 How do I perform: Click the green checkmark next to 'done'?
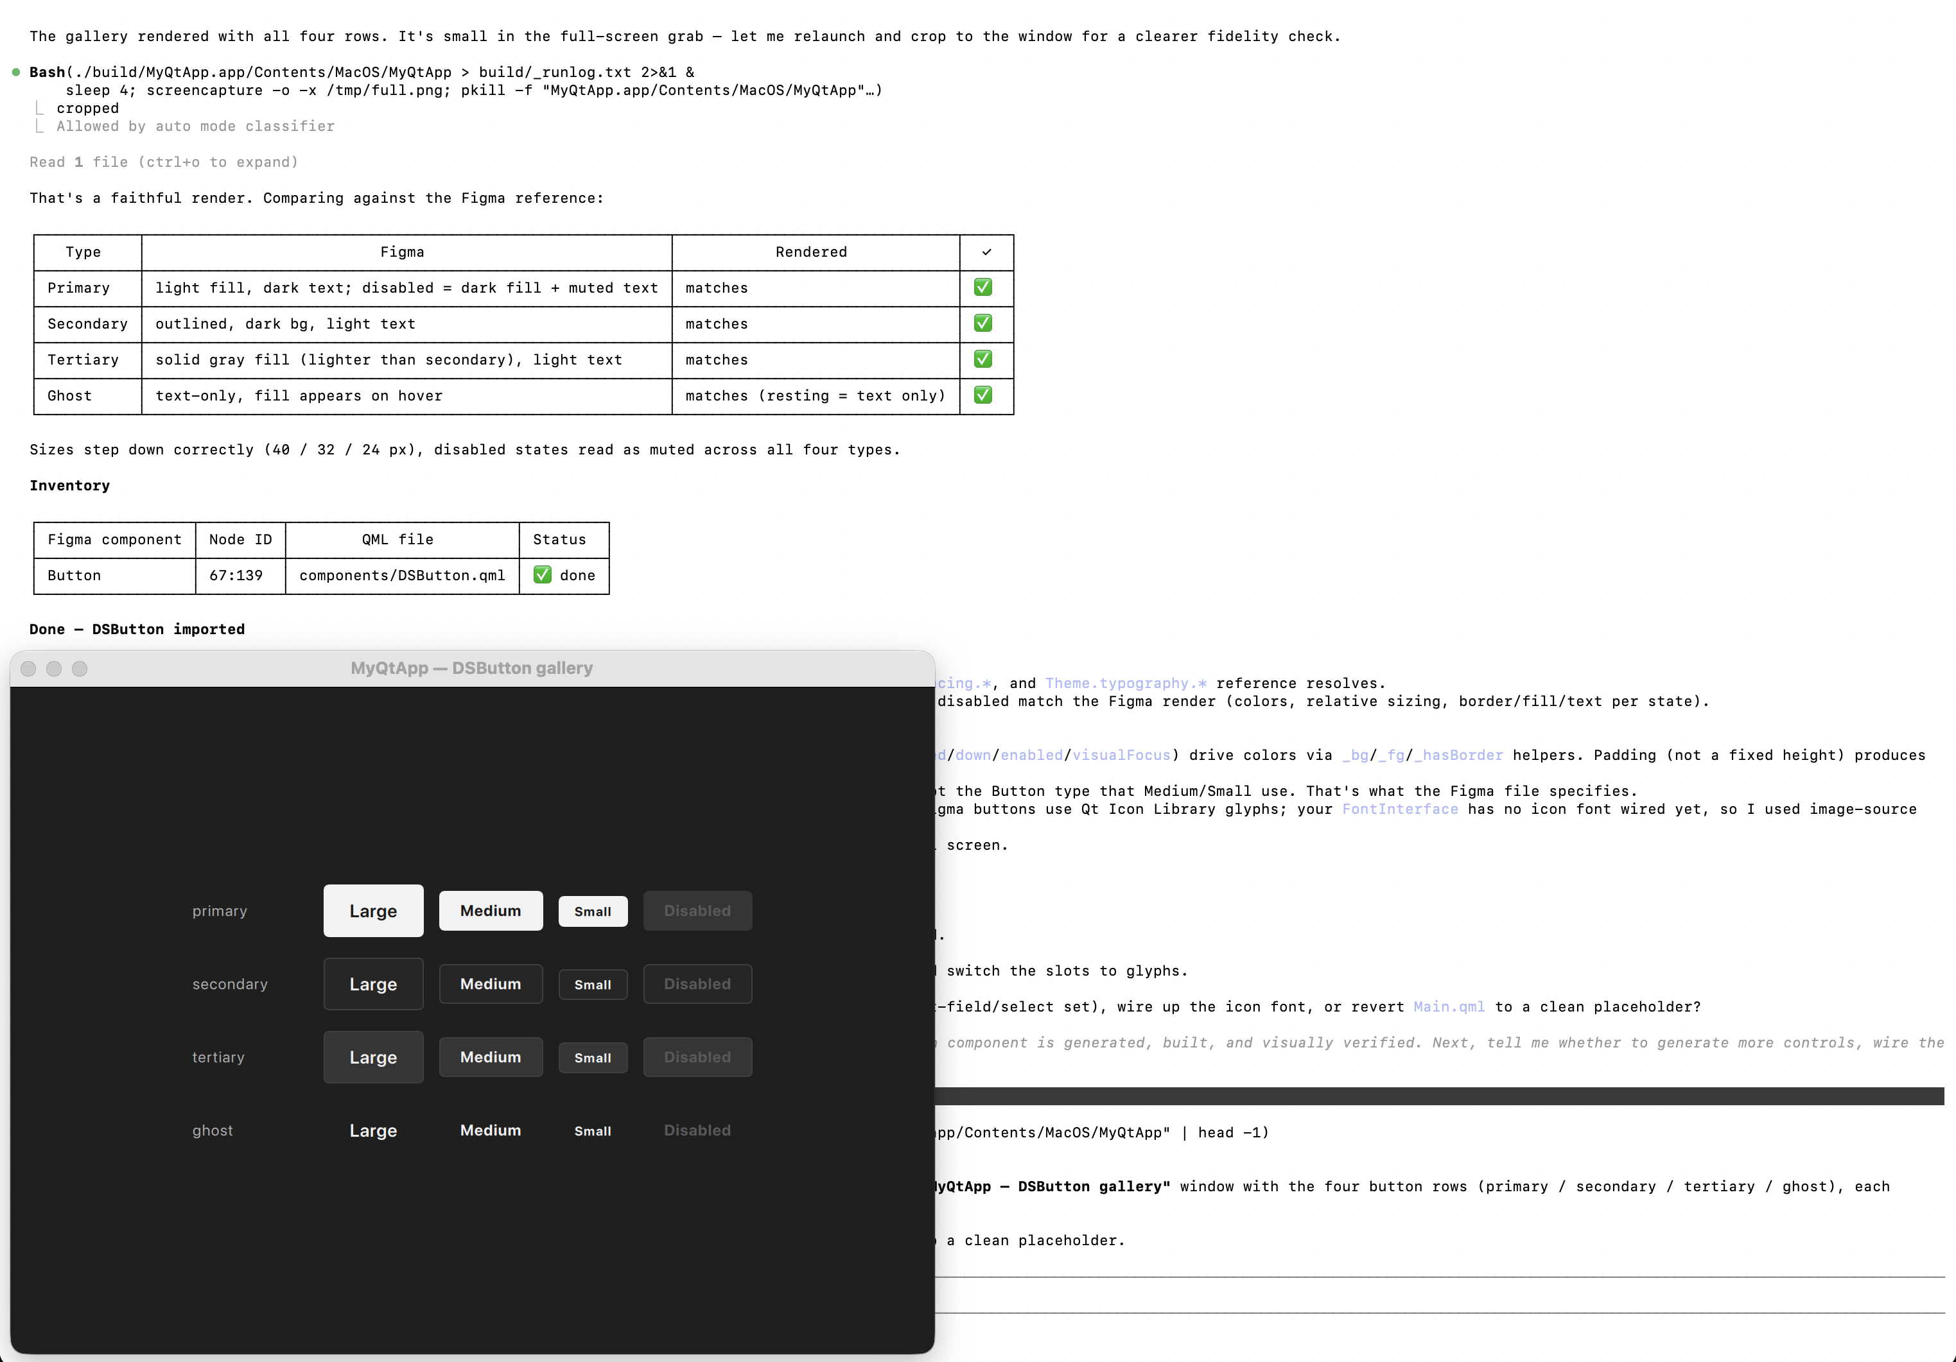click(x=543, y=574)
